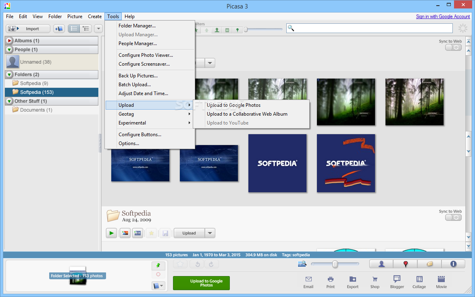Viewport: 475px width, 297px height.
Task: Click the Export folder icon
Action: [x=352, y=282]
